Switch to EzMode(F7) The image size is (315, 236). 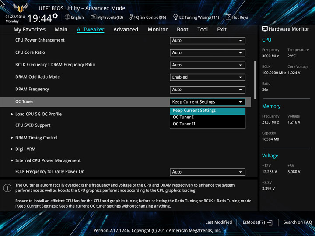[x=257, y=222]
